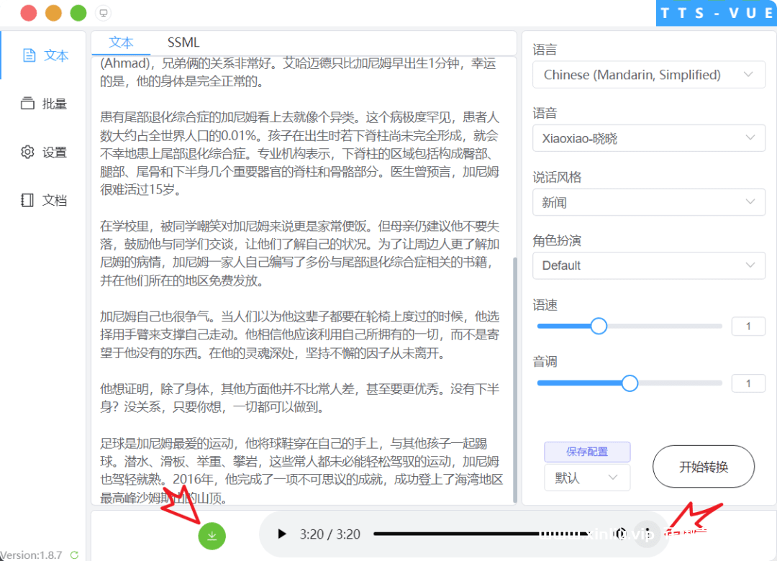Open the 语音 voice dropdown Xiaoxiao-晓晓

(x=648, y=138)
